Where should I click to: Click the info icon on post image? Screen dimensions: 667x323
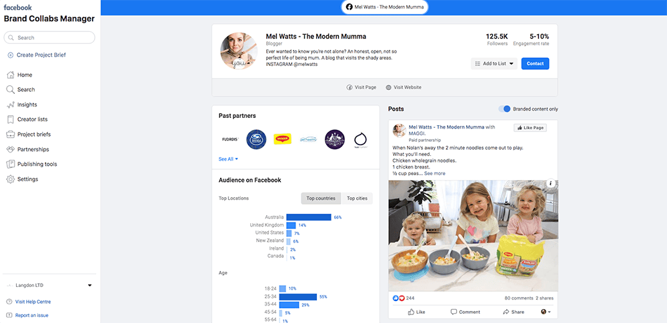click(551, 184)
